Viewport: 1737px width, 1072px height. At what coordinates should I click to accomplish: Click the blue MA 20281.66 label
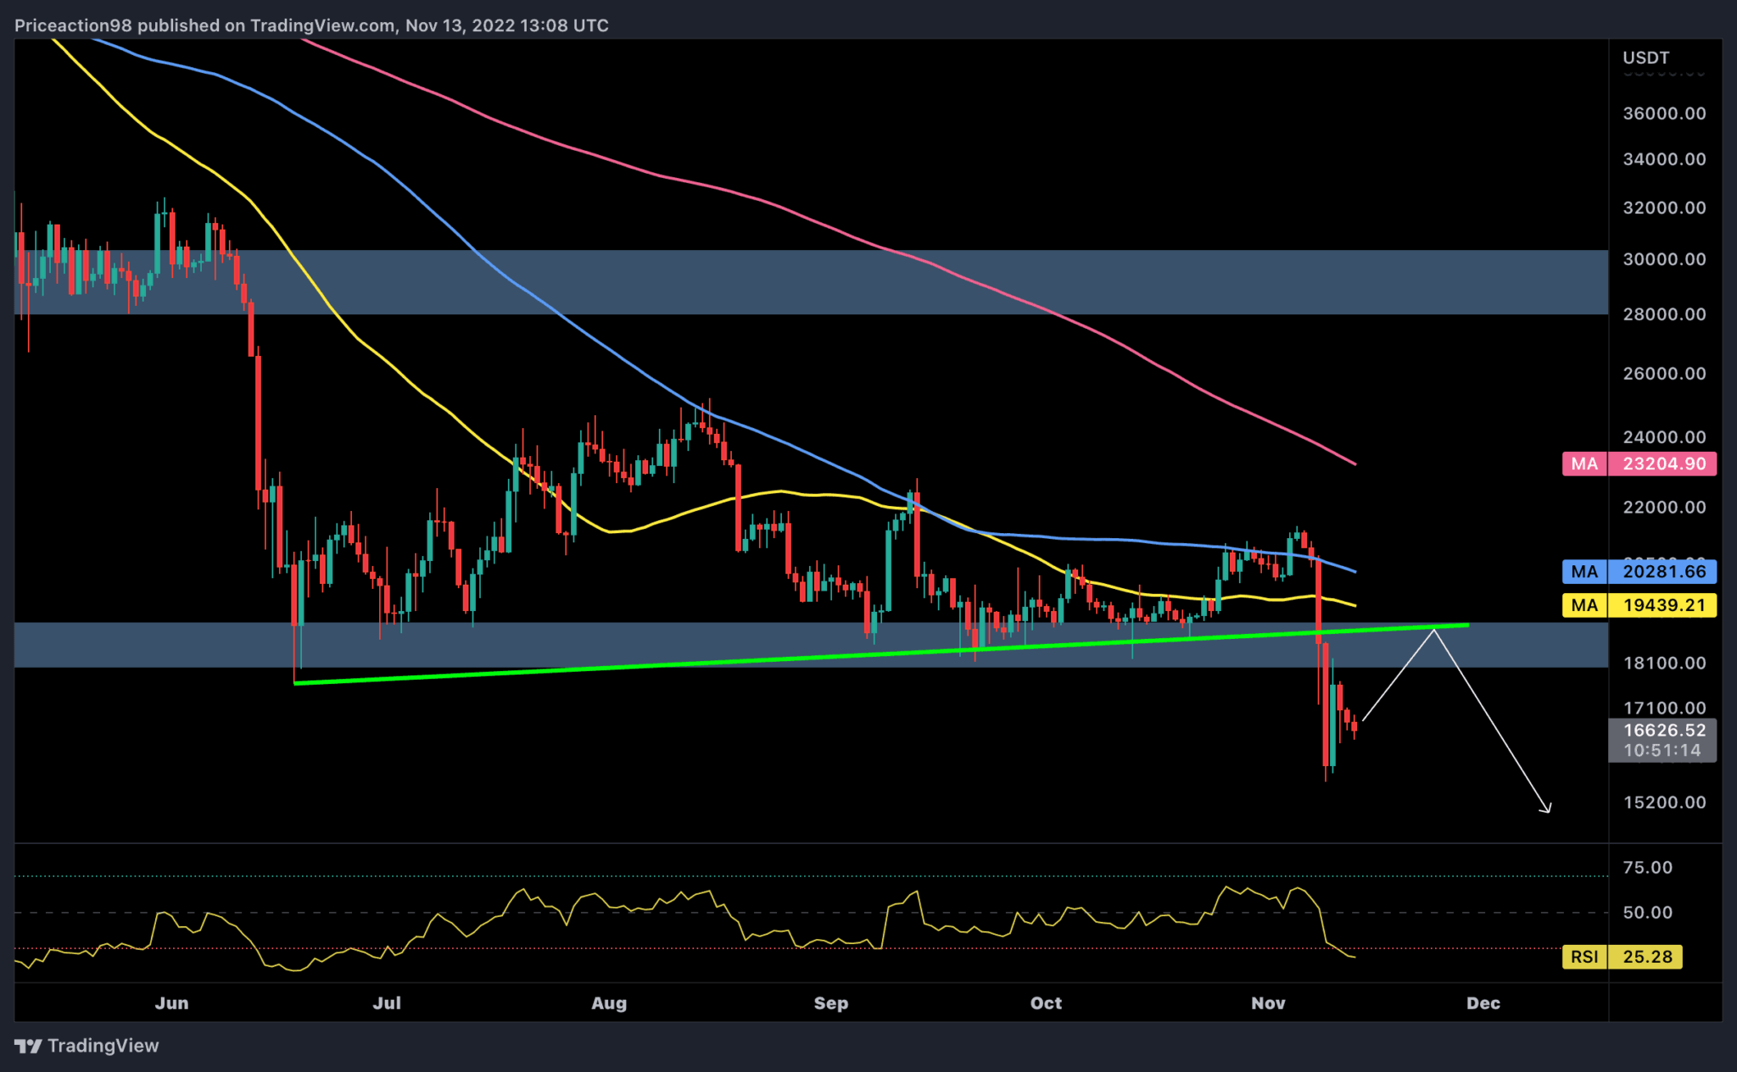coord(1639,571)
